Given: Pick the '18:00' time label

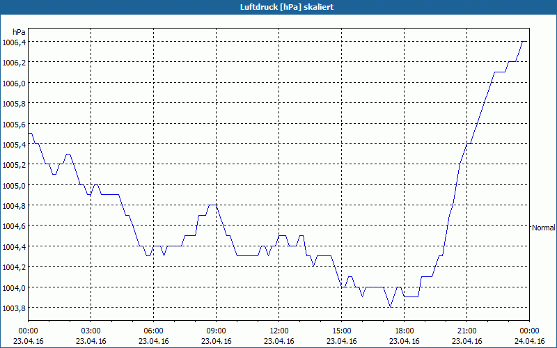Looking at the screenshot, I should coord(405,331).
